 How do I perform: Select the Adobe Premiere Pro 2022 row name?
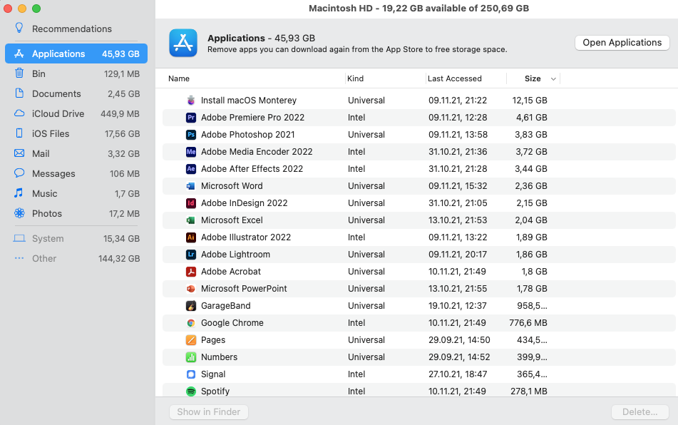pyautogui.click(x=252, y=118)
